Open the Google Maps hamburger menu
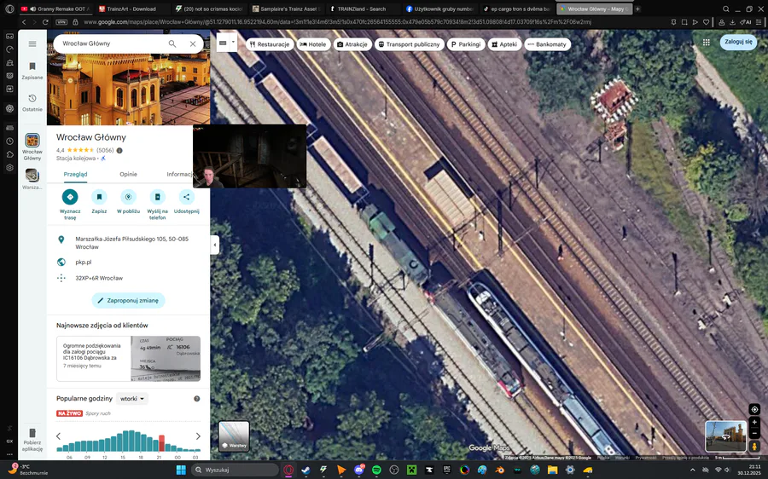 pyautogui.click(x=32, y=43)
